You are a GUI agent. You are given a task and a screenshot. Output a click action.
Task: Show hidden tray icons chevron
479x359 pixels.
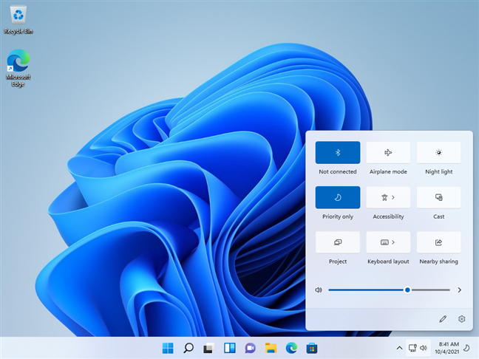point(399,348)
